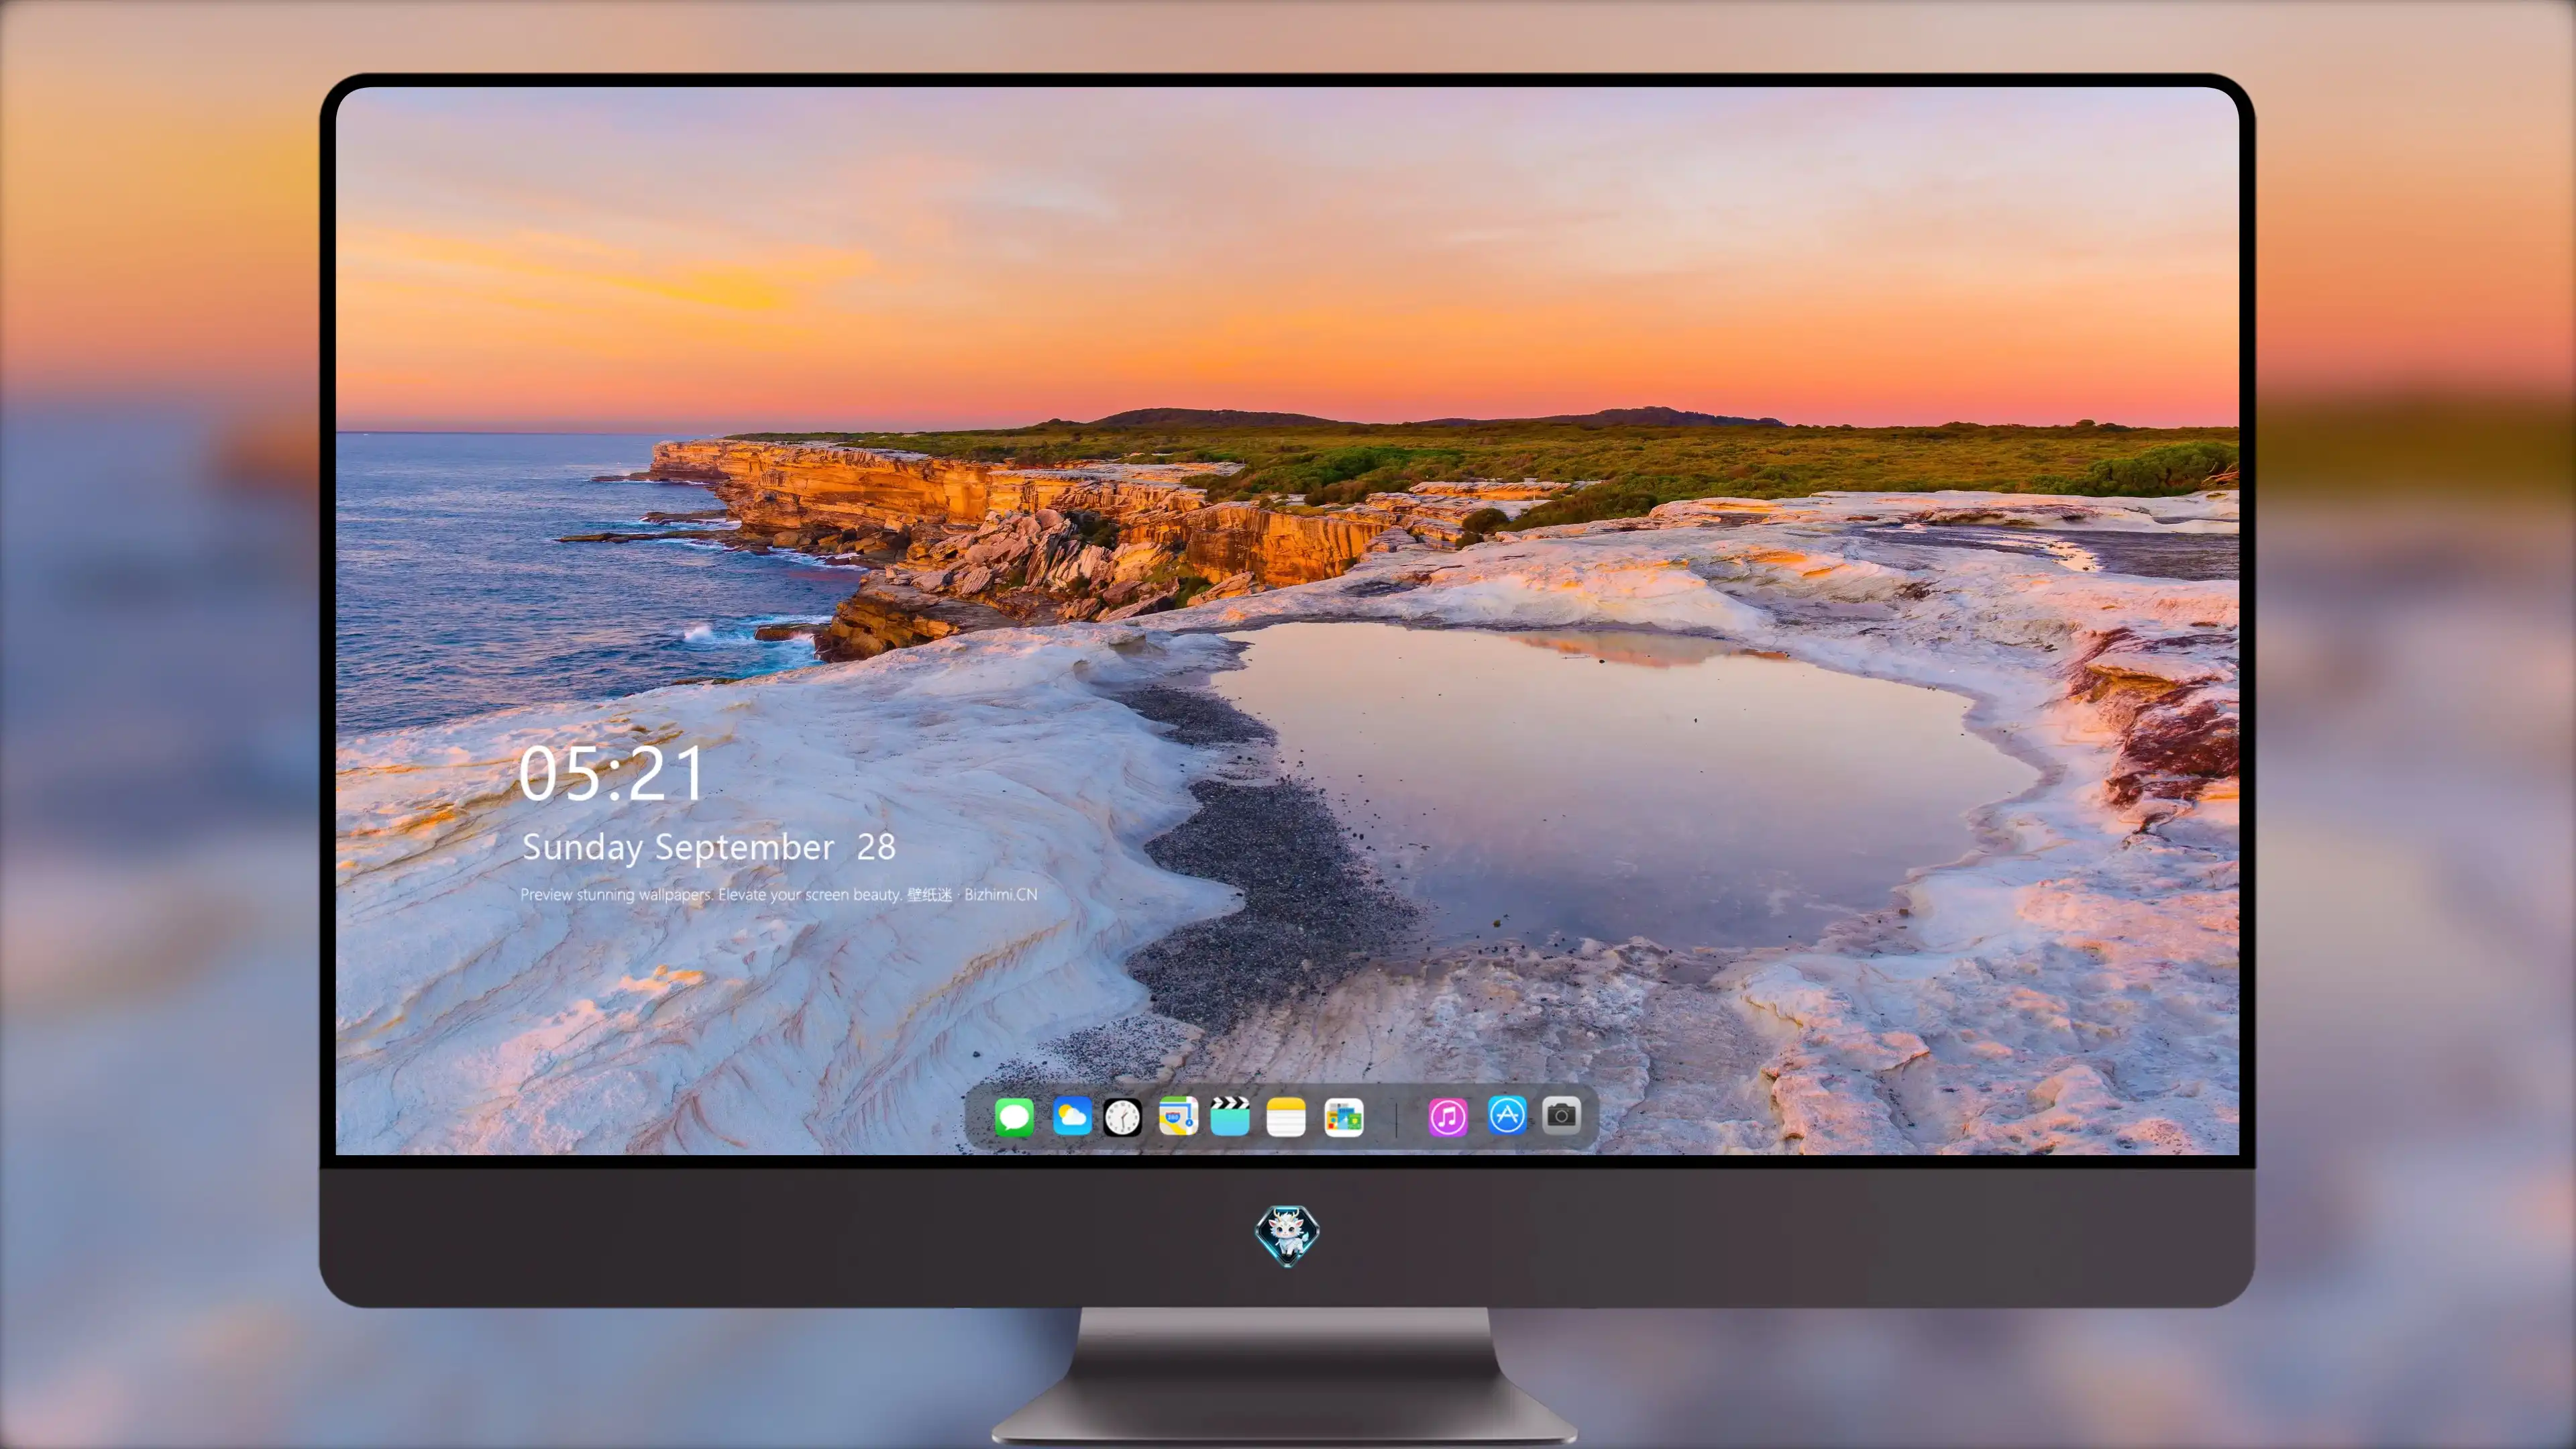The height and width of the screenshot is (1449, 2576).
Task: Click the 'Sunday September 28' date text
Action: point(709,847)
